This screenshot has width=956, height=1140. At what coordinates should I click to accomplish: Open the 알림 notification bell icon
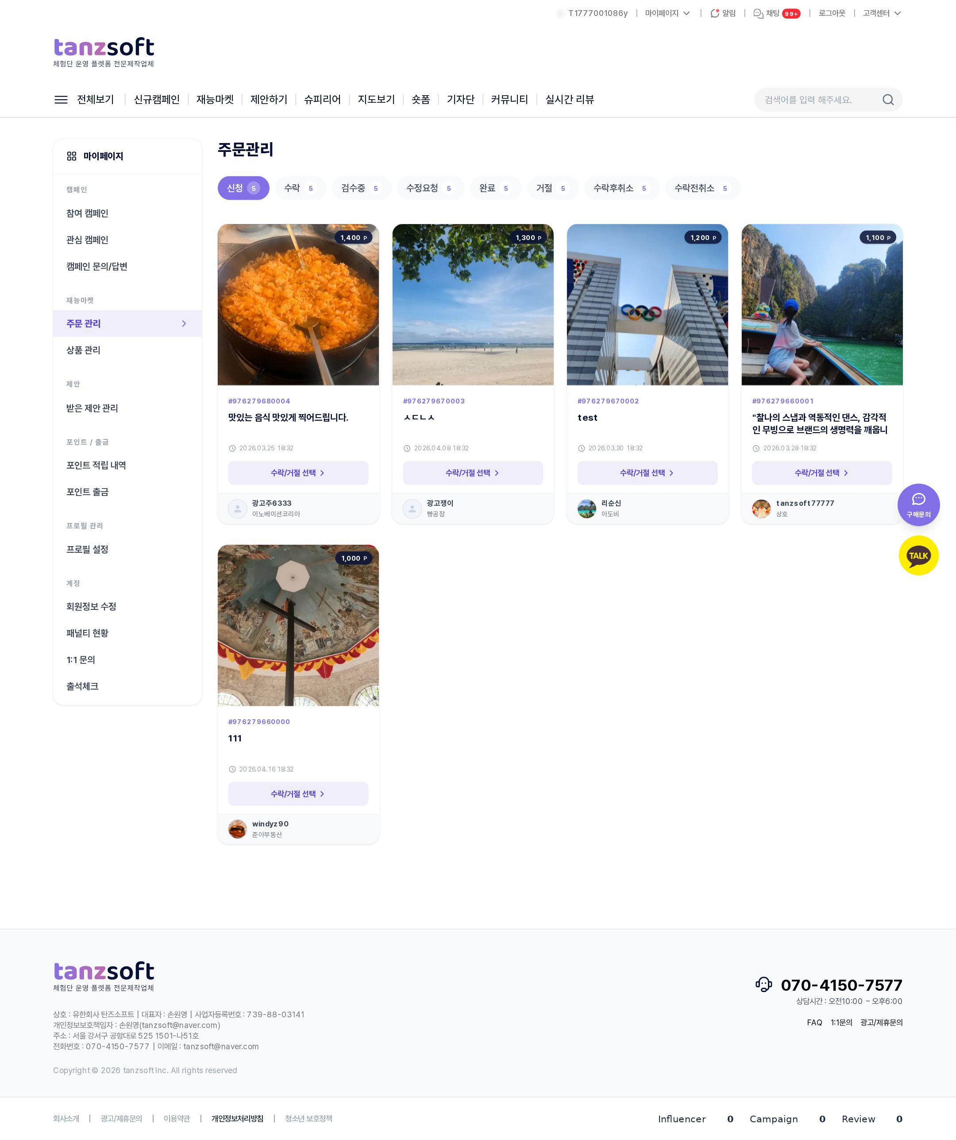[x=714, y=13]
